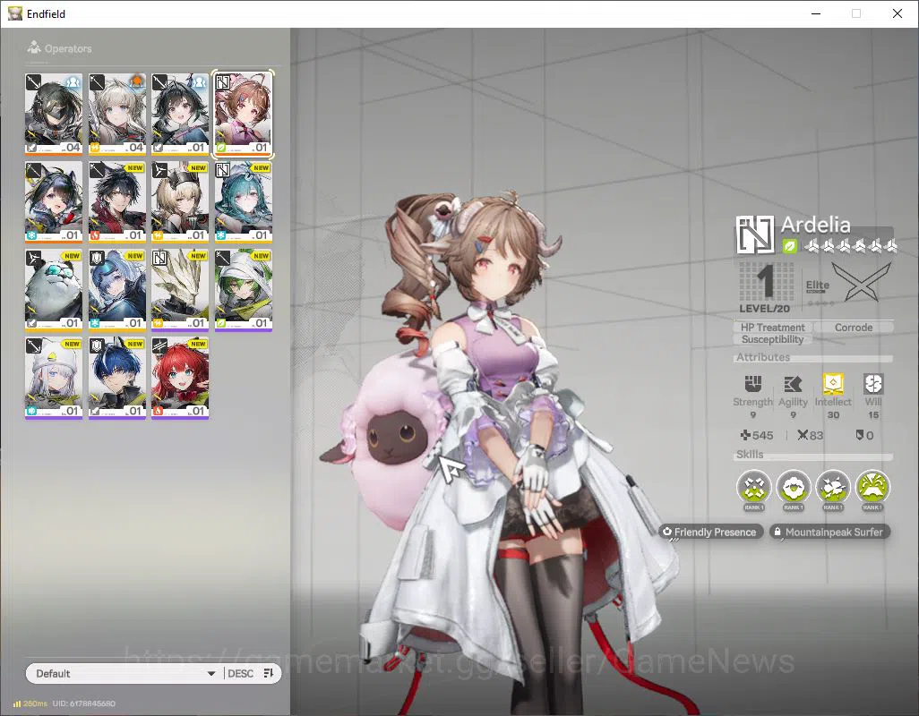Click the leaf element icon on the green-haired hooded card
Screen dimensions: 919x716
[x=221, y=323]
